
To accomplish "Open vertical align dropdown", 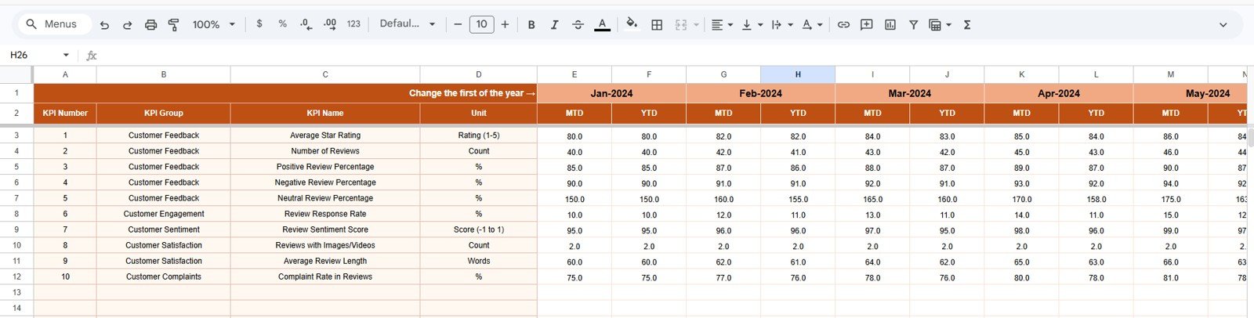I will [752, 25].
